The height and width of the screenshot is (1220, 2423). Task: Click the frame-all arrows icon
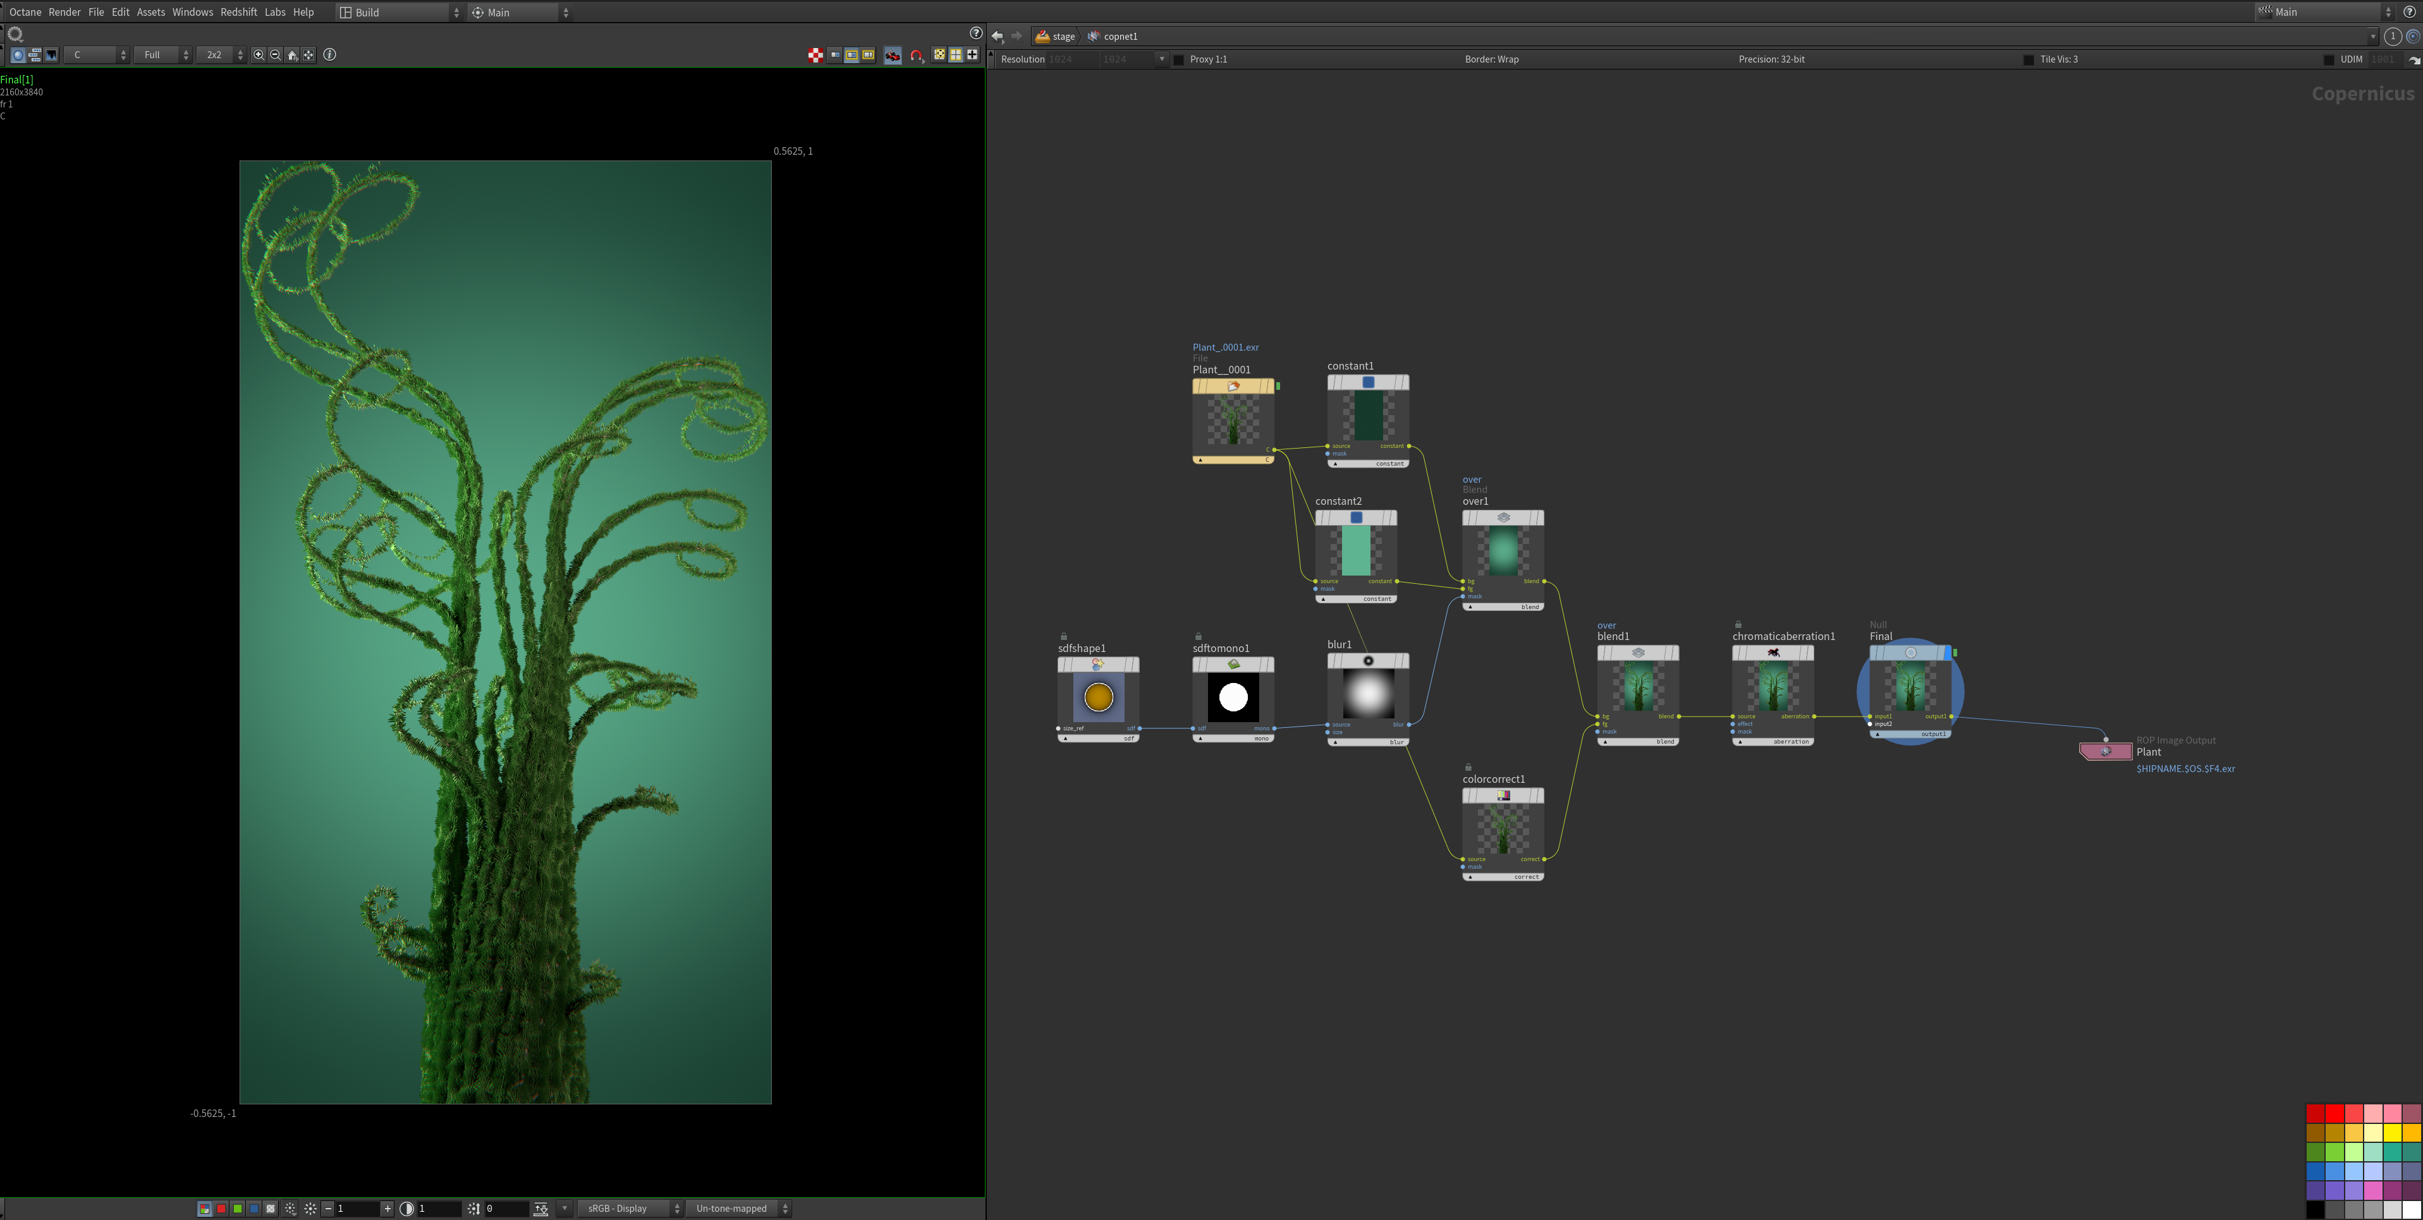point(308,54)
